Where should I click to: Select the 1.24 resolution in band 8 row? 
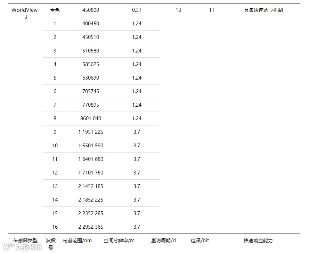click(x=137, y=119)
